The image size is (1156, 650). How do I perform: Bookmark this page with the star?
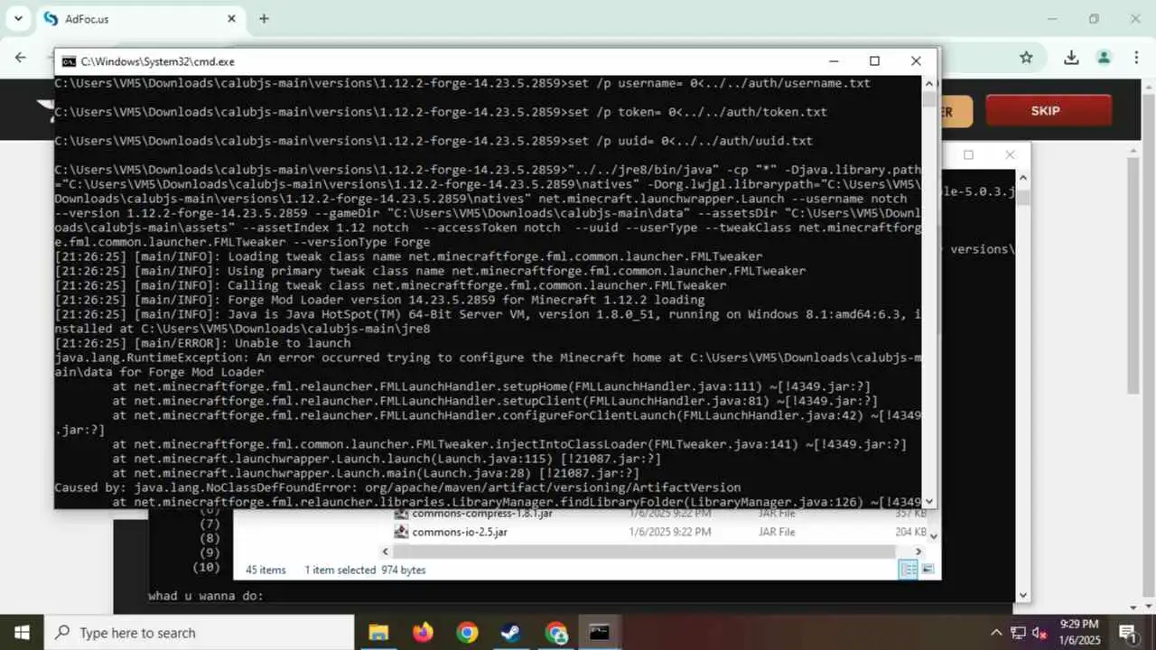[1026, 58]
